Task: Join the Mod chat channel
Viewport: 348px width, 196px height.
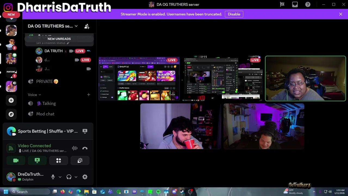Action: click(x=59, y=114)
